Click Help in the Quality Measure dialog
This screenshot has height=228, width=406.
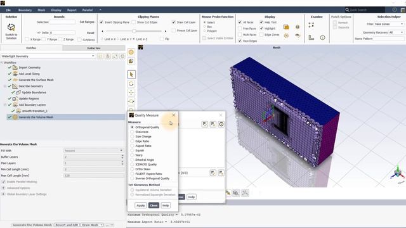pos(166,205)
